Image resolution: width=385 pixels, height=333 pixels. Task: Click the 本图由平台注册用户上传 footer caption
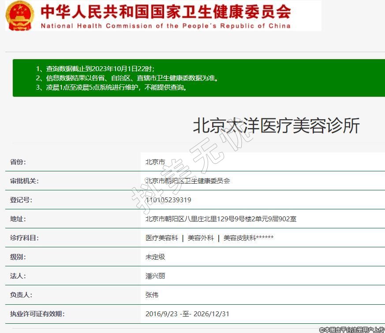(351, 329)
